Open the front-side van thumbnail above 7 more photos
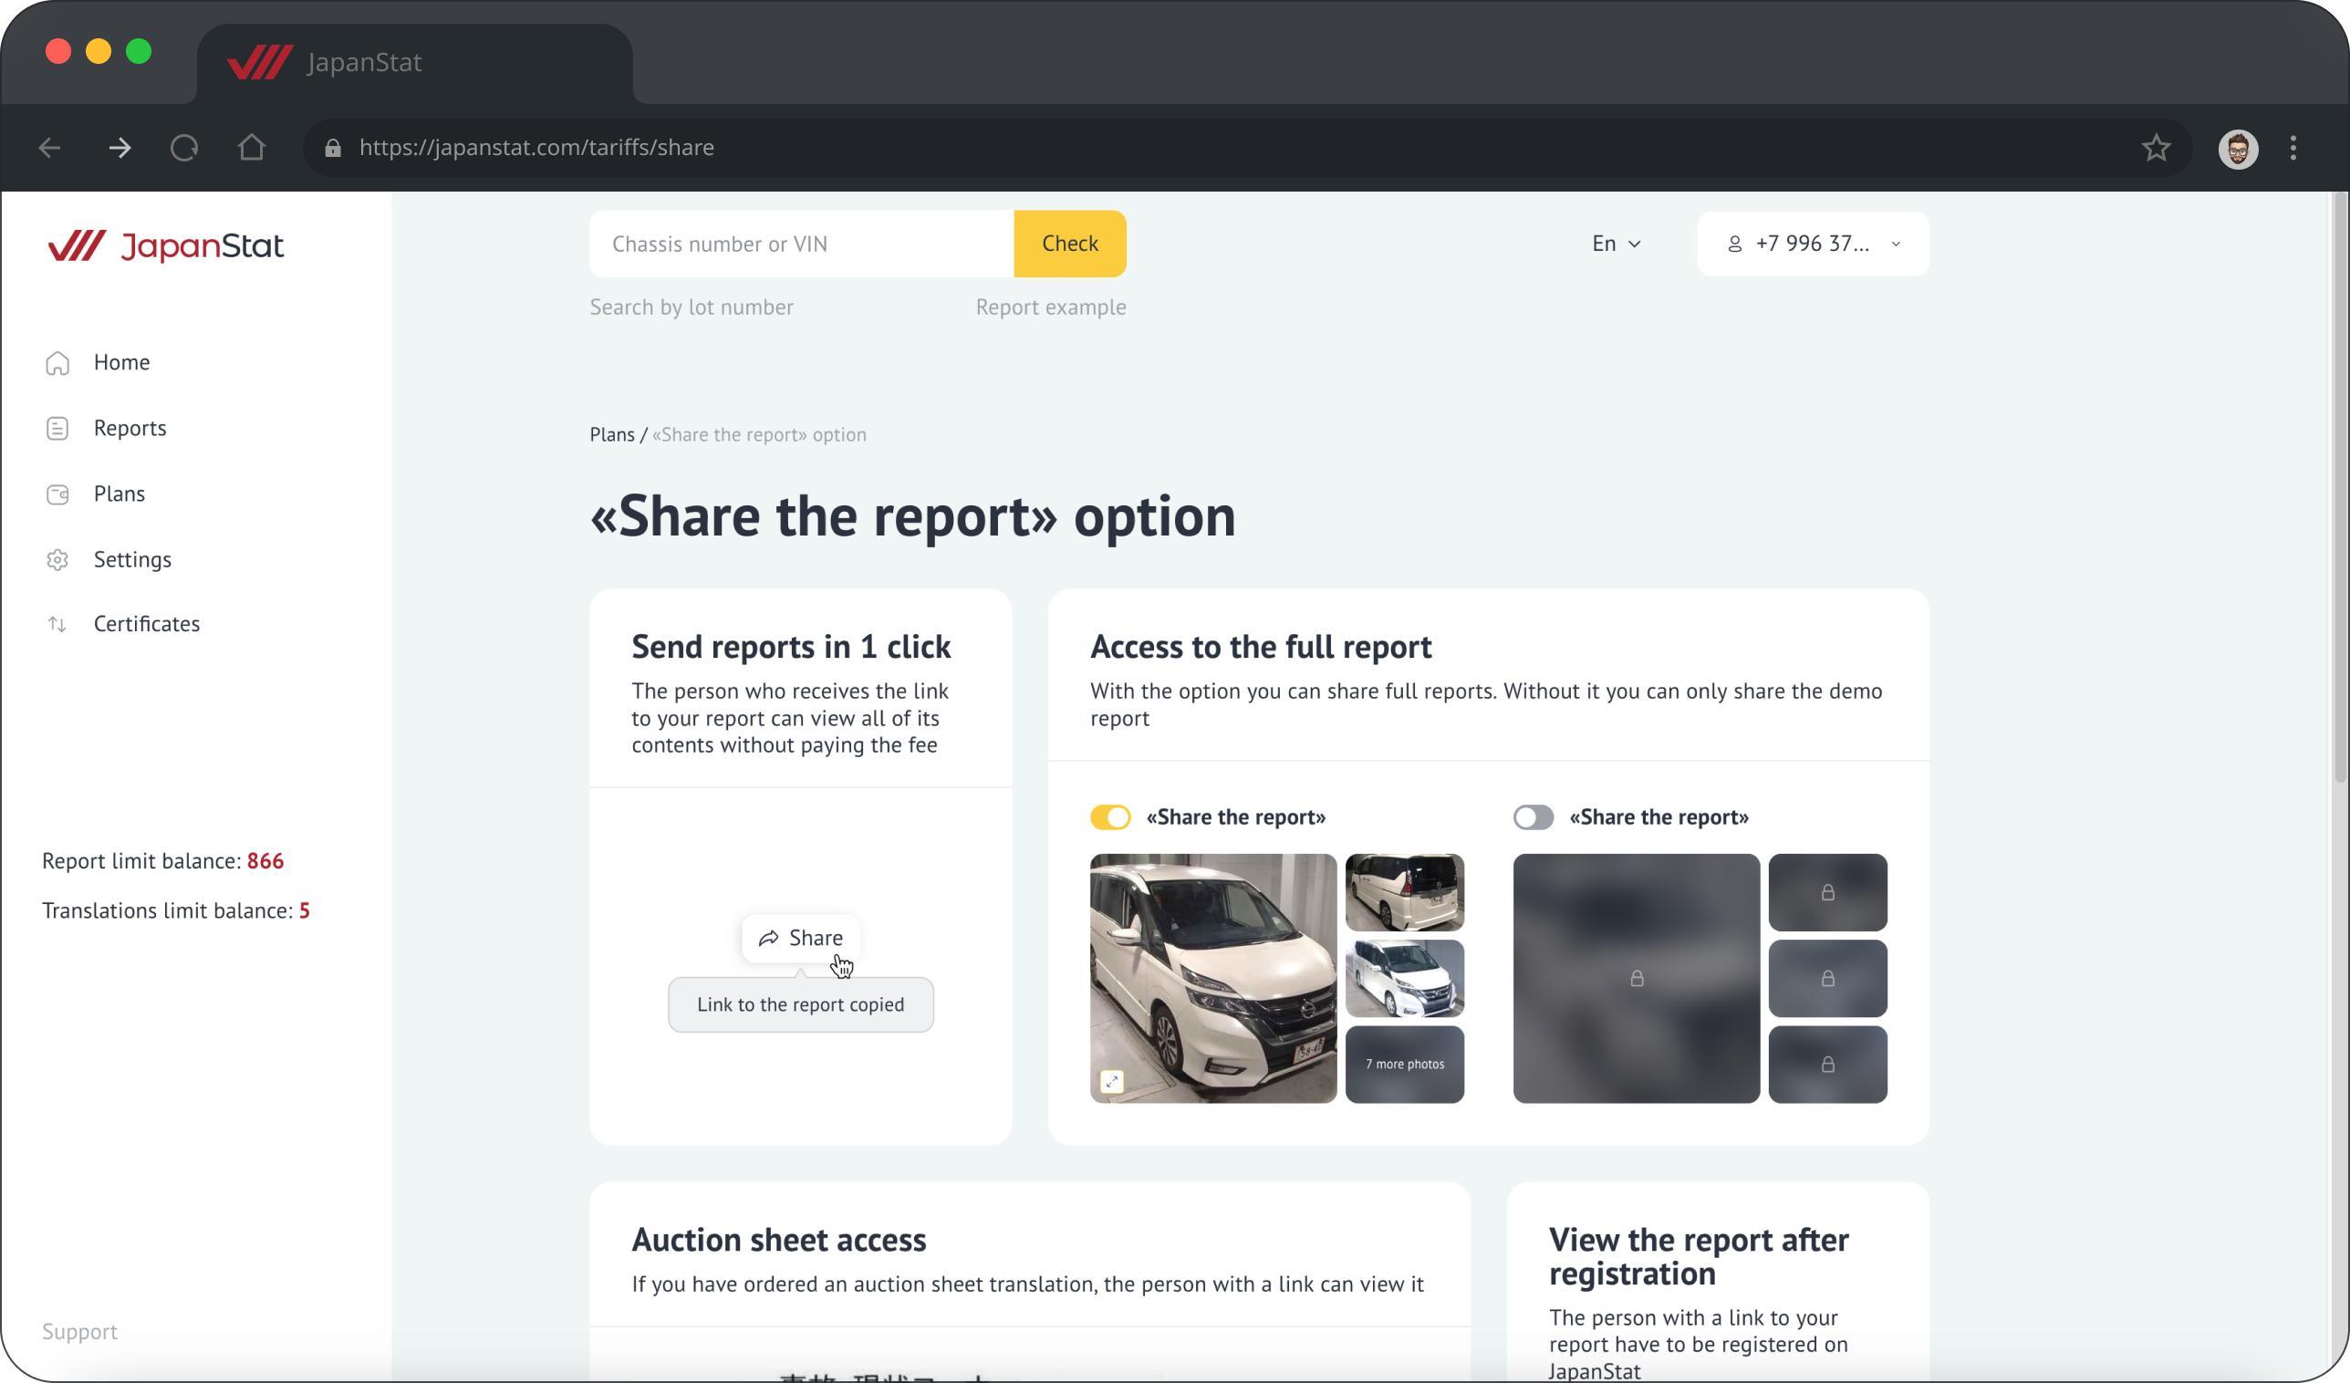2350x1383 pixels. pyautogui.click(x=1404, y=978)
